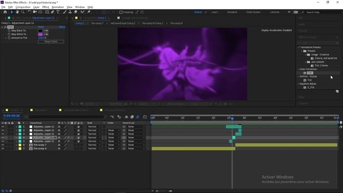343x193 pixels.
Task: Open the graph editor icon in timeline
Action: click(145, 117)
